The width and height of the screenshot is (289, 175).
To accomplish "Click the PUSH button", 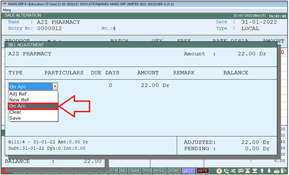I will [174, 171].
